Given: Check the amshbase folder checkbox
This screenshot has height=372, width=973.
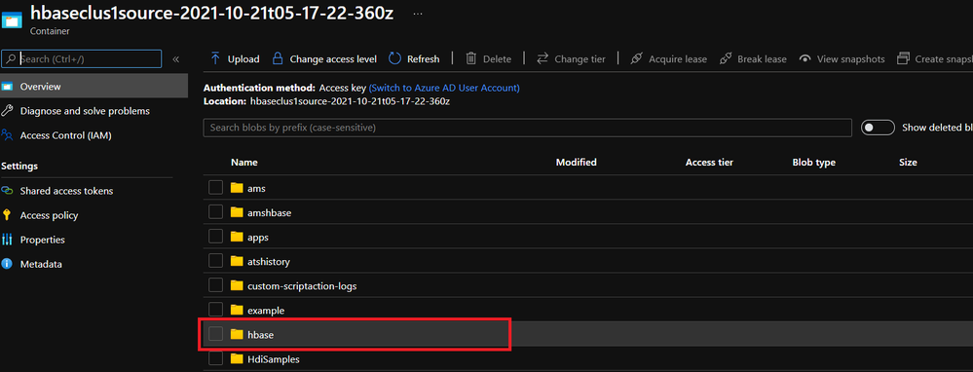Looking at the screenshot, I should tap(215, 212).
